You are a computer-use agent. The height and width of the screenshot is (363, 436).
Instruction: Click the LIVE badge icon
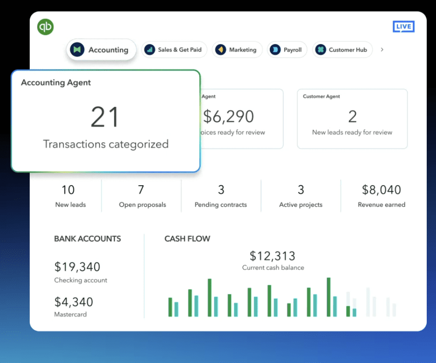click(x=403, y=26)
